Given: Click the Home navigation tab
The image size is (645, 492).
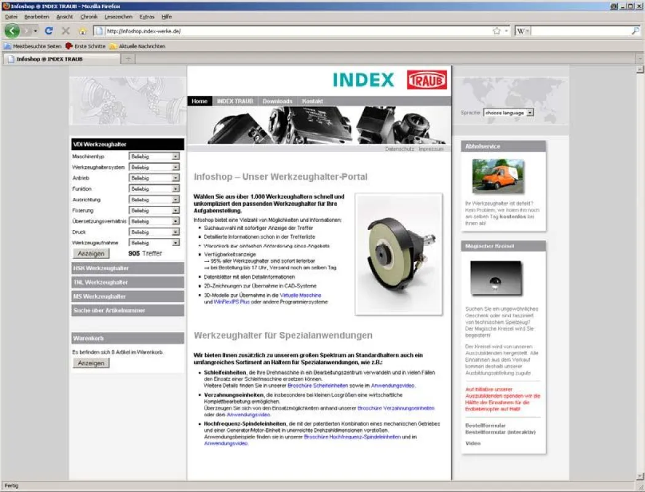Looking at the screenshot, I should point(199,101).
